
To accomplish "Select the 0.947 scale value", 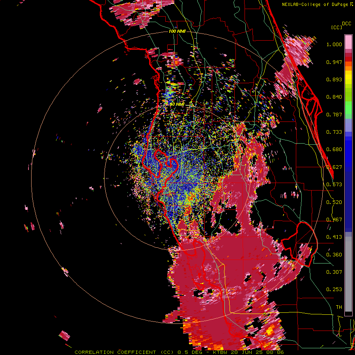I will tap(334, 62).
